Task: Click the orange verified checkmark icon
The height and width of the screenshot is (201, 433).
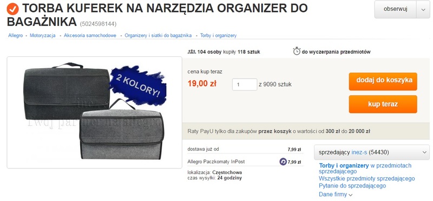Action: tap(12, 9)
